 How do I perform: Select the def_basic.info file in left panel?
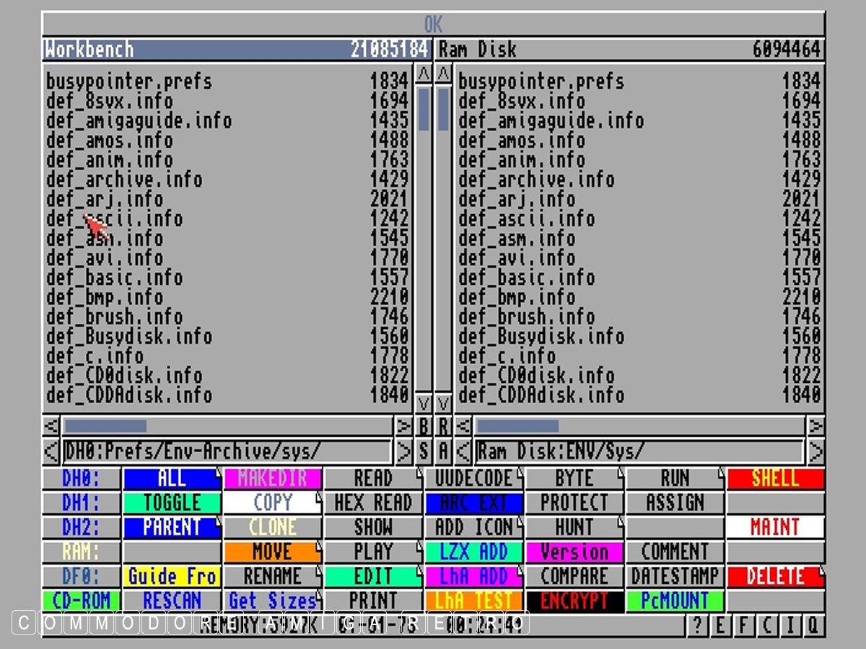tap(114, 278)
